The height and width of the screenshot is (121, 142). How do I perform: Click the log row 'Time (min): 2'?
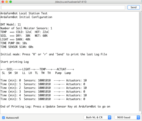coord(43,88)
